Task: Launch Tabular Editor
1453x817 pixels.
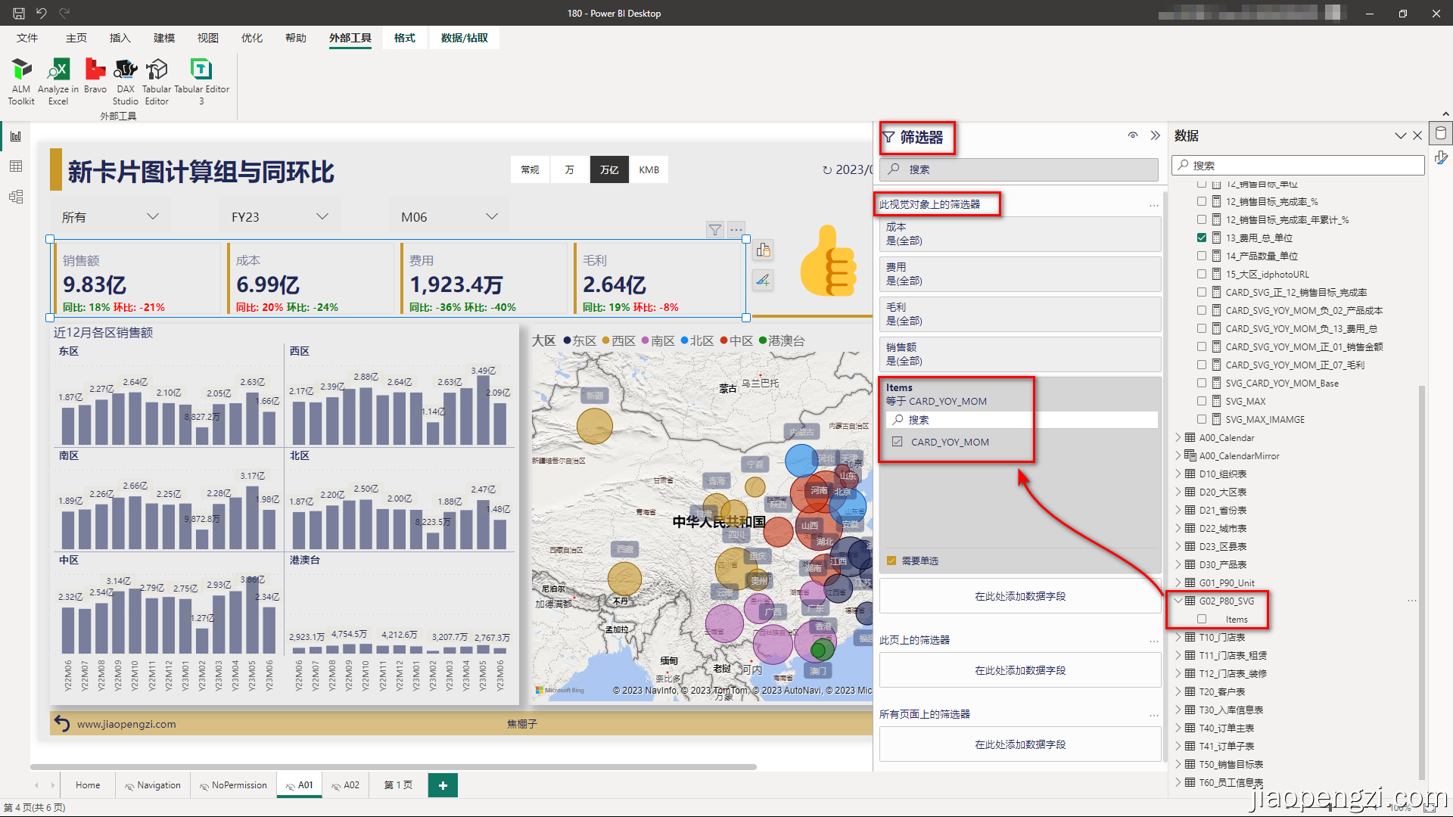Action: (156, 79)
